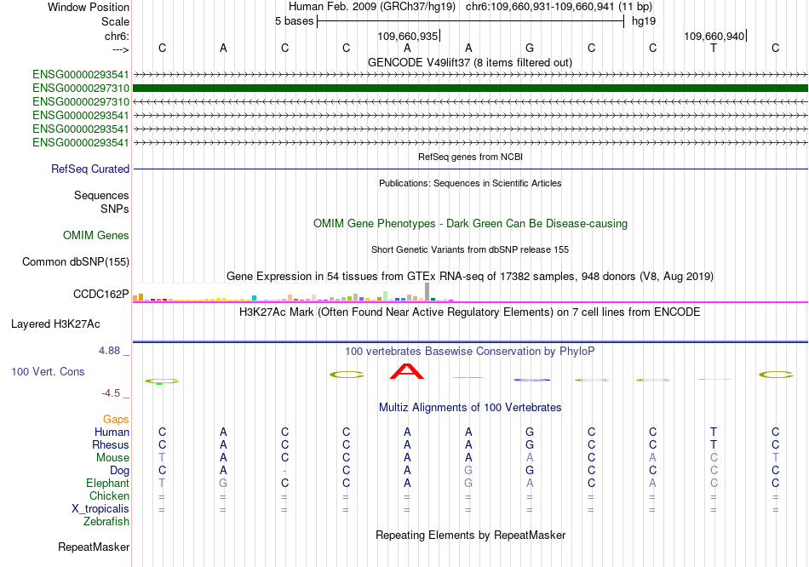This screenshot has width=809, height=567.
Task: Open the RepeatMasker track label
Action: [94, 547]
